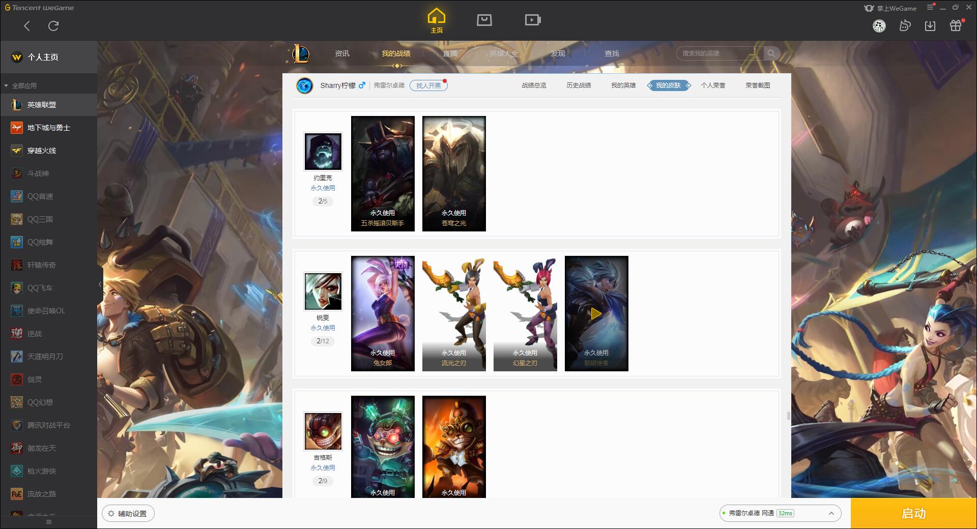Select 英雄联盟 in the app list
The height and width of the screenshot is (529, 977).
tap(48, 105)
